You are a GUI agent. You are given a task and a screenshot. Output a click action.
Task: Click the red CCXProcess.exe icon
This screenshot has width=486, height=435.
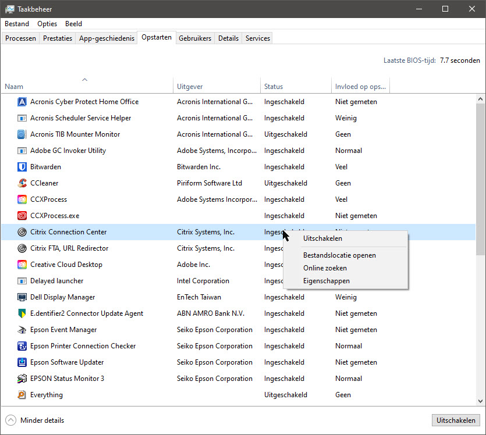point(22,216)
